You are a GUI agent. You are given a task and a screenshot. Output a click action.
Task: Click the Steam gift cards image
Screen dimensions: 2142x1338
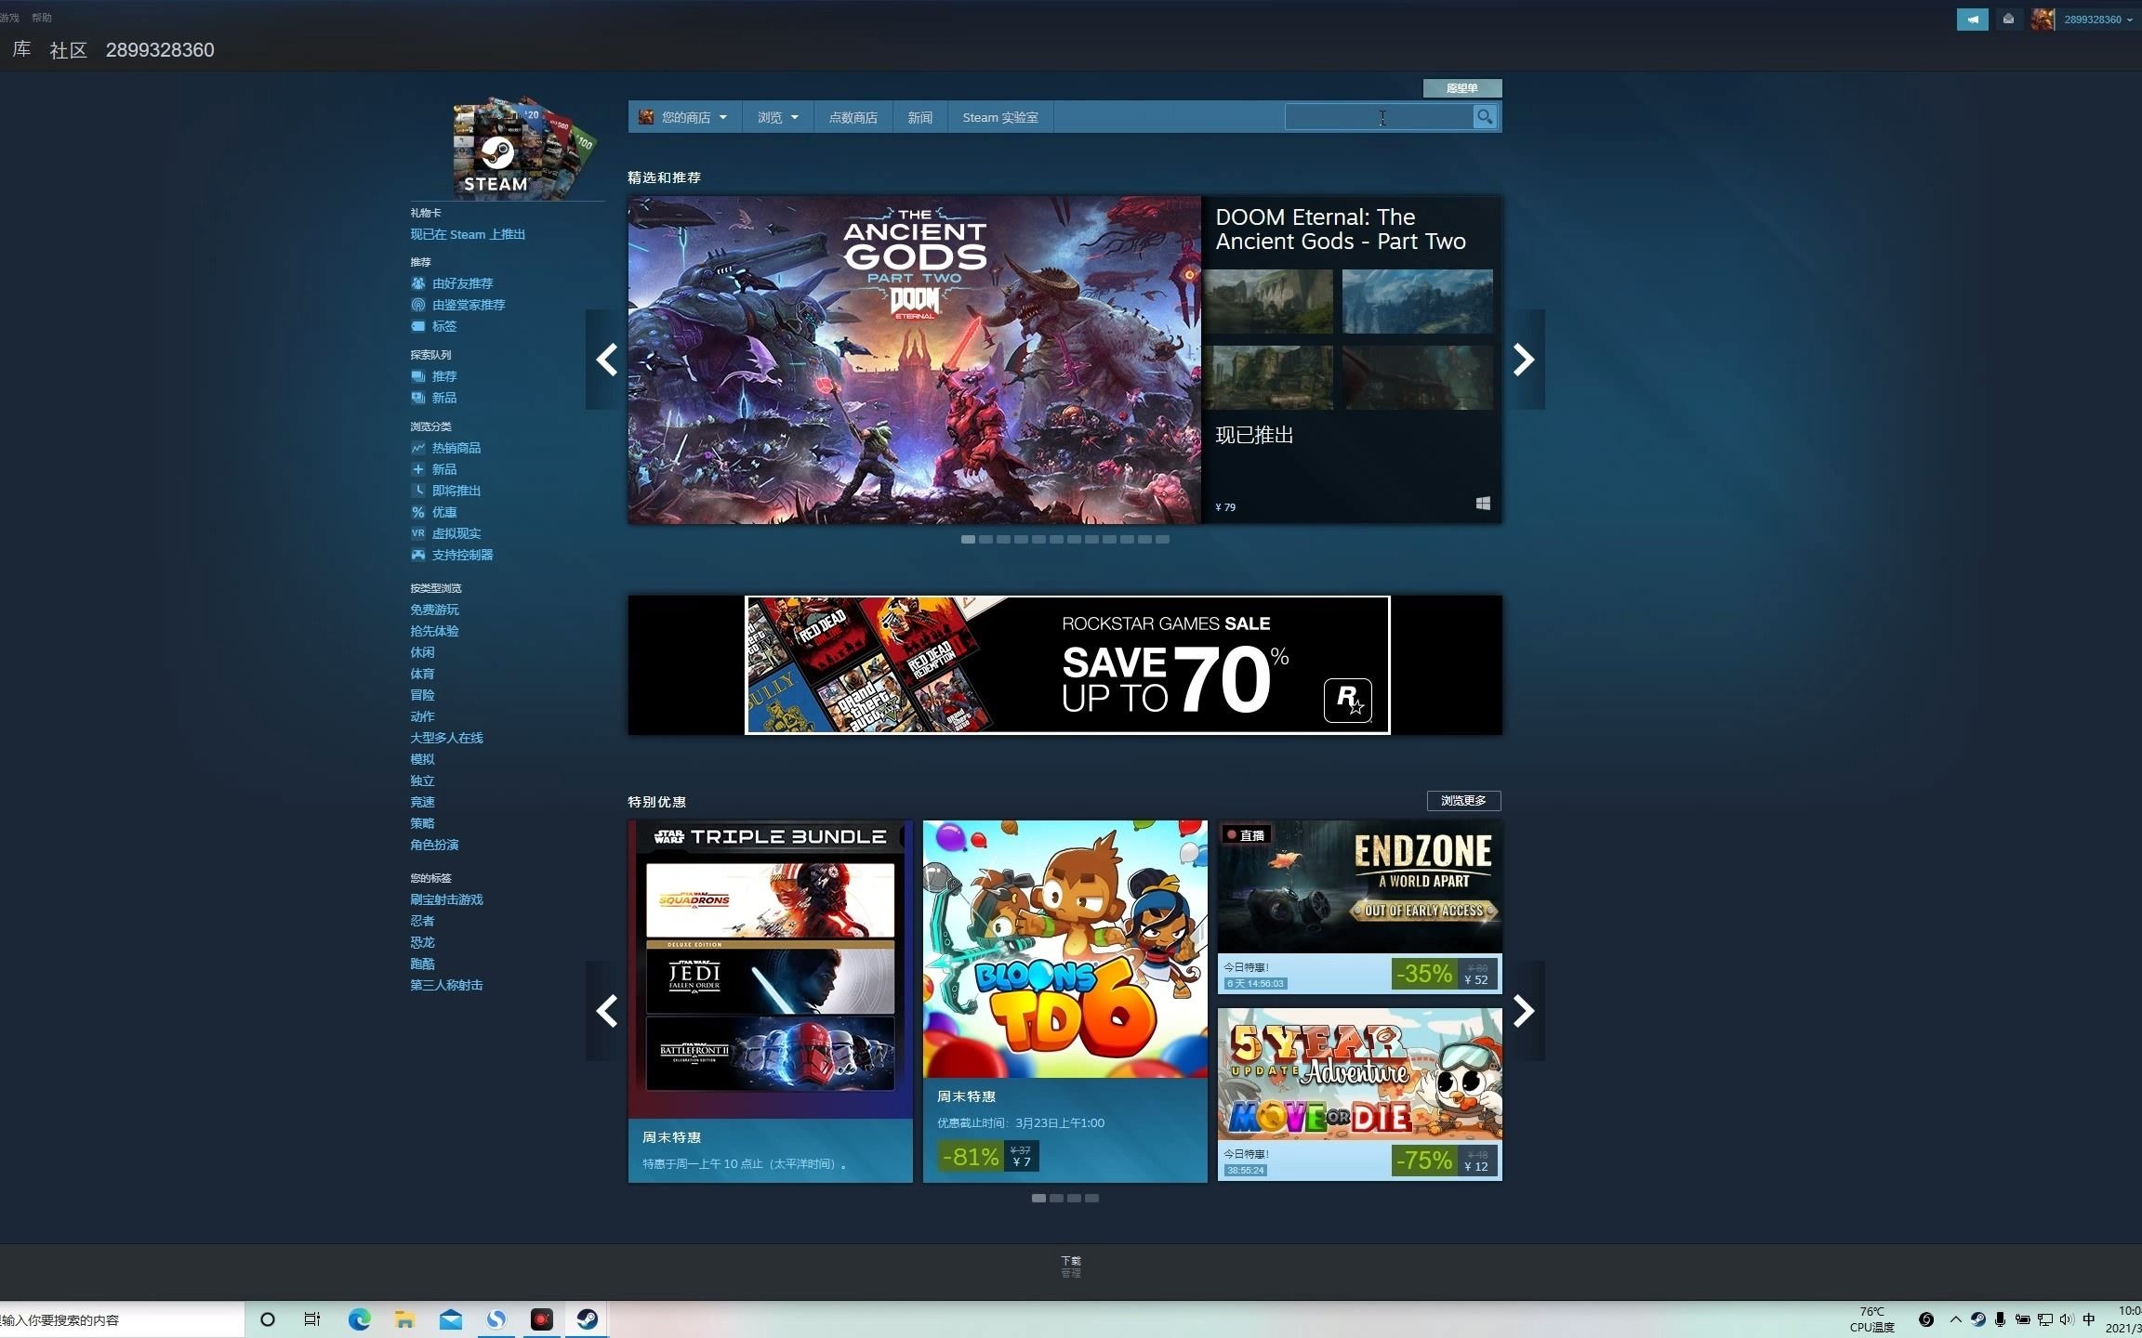coord(523,147)
